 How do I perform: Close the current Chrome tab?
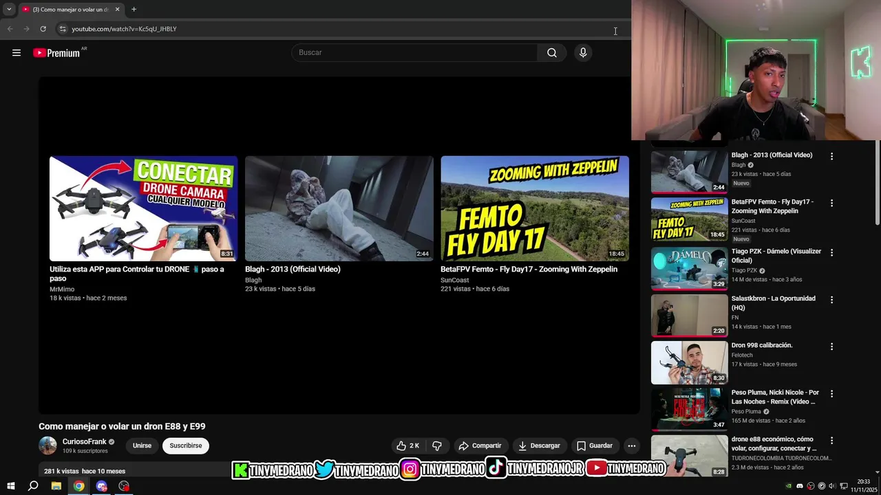[117, 10]
